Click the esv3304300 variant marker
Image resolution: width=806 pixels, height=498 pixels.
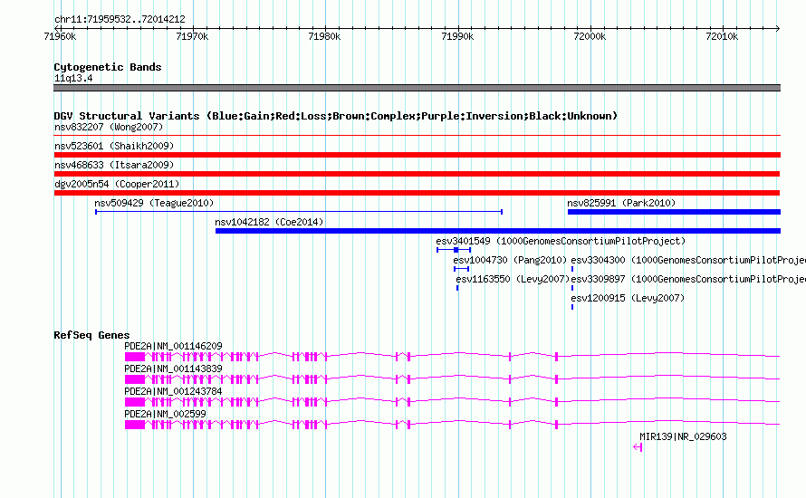(572, 269)
